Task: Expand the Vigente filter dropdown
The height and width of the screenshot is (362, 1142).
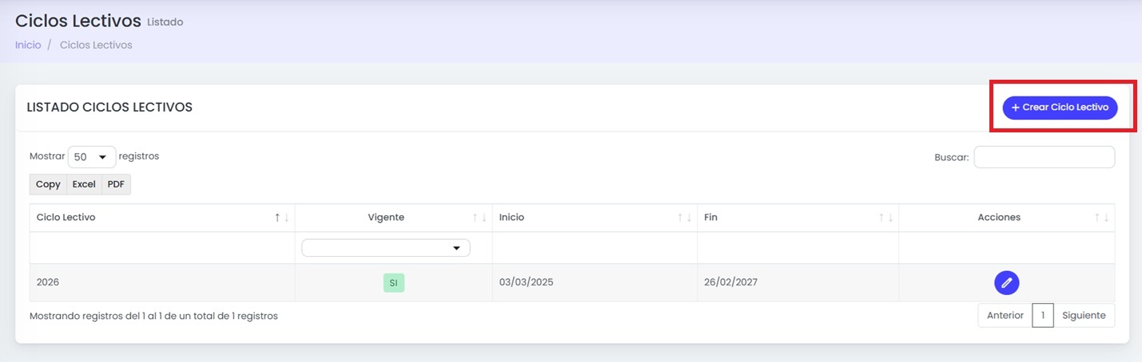Action: 385,248
